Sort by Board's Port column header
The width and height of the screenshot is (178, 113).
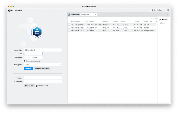click(x=148, y=22)
